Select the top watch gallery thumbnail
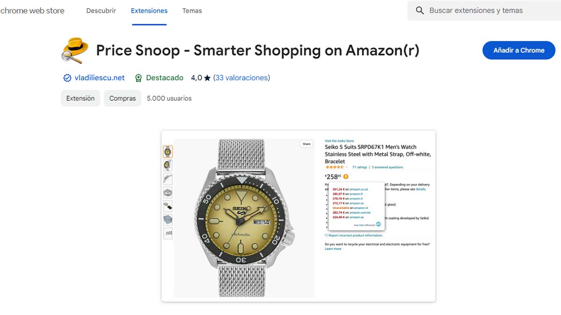The width and height of the screenshot is (561, 315). tap(167, 151)
